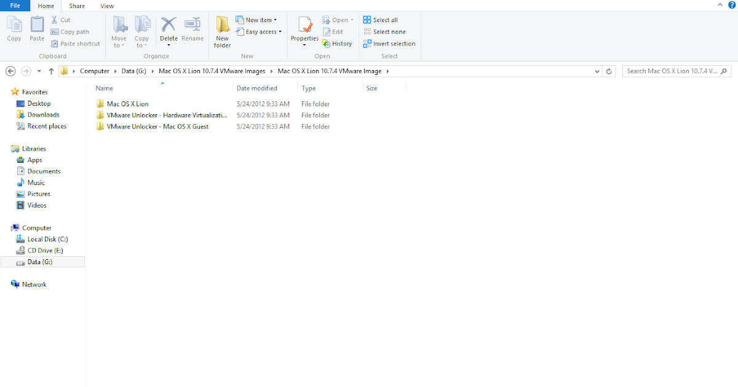
Task: Open file History
Action: pyautogui.click(x=337, y=44)
